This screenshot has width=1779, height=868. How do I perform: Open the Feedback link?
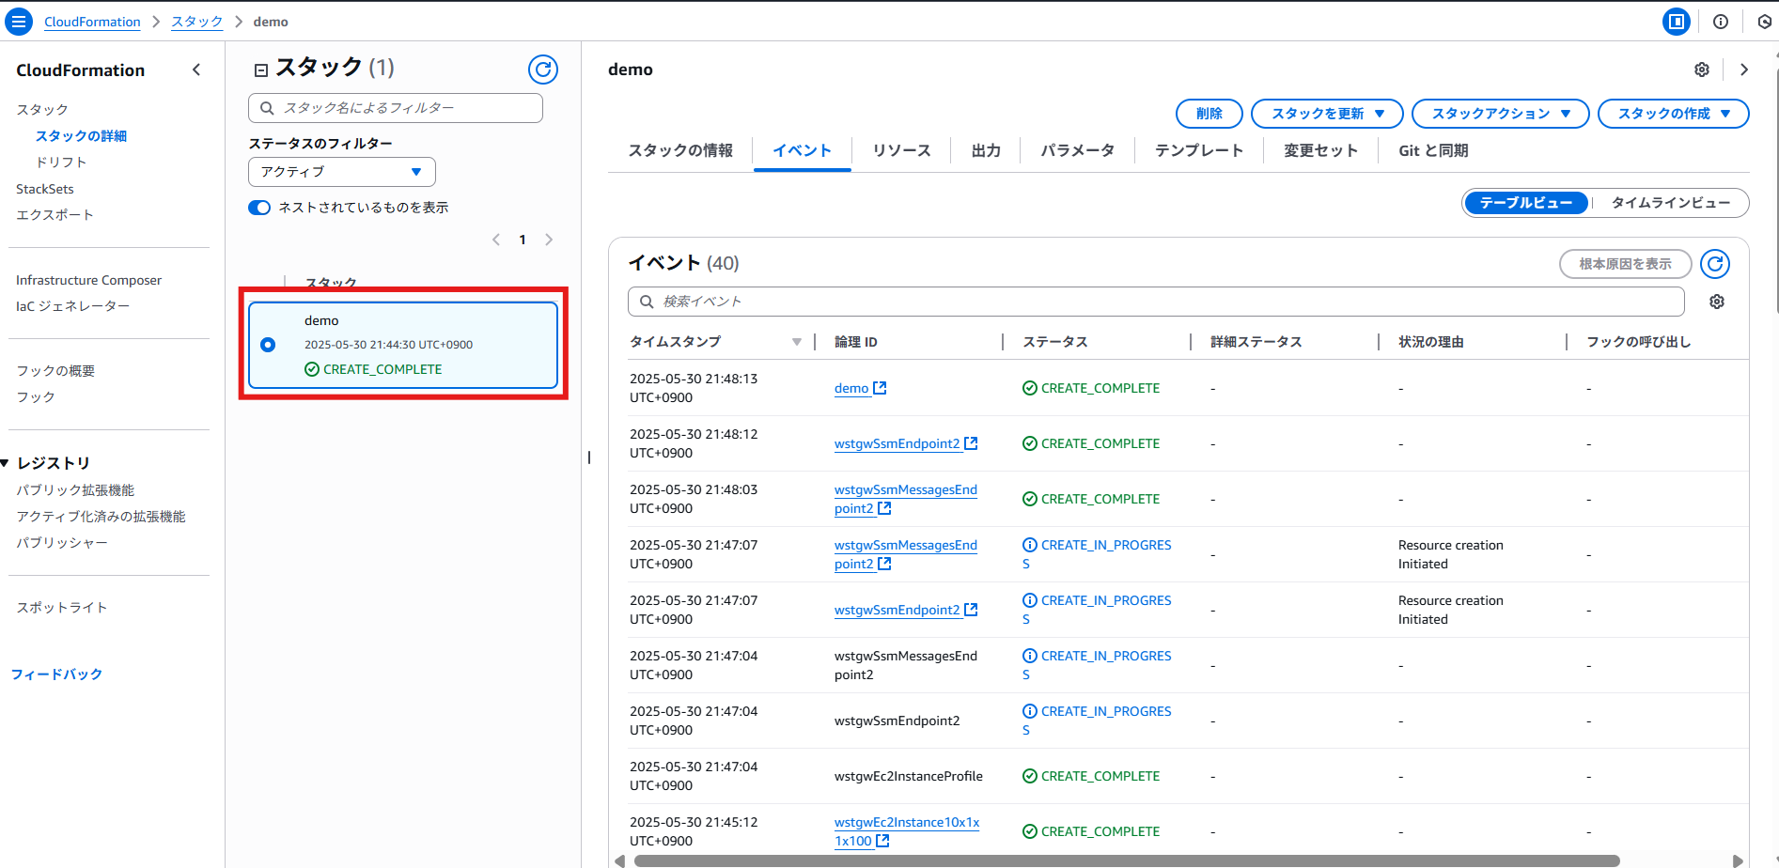click(56, 674)
